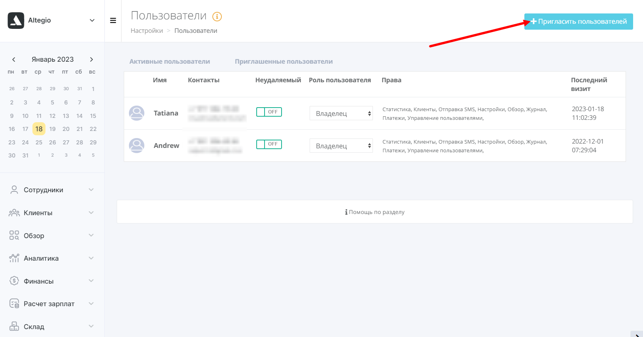Image resolution: width=643 pixels, height=337 pixels.
Task: Click Tatiana's last visit 2023-01-18
Action: pyautogui.click(x=588, y=114)
